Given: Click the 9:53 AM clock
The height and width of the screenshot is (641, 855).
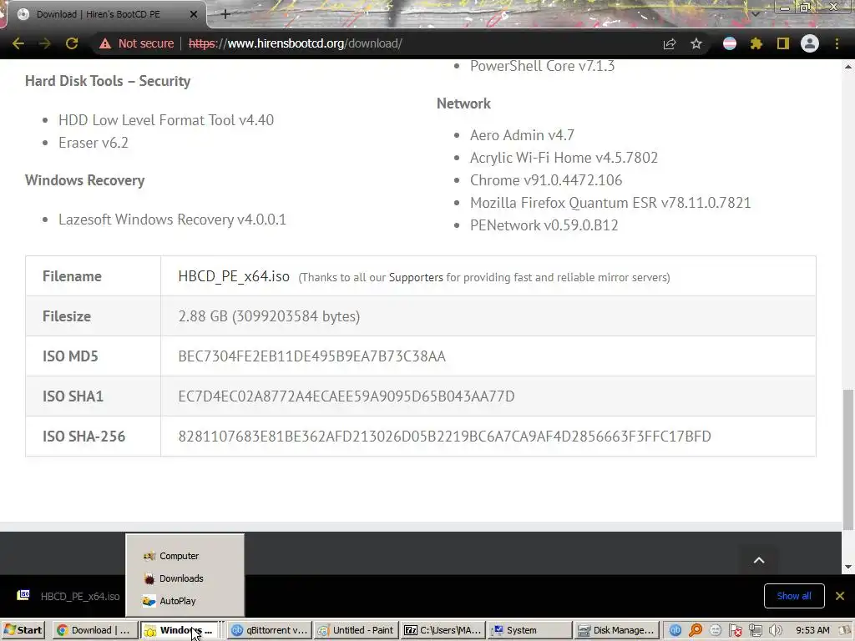Looking at the screenshot, I should [812, 630].
